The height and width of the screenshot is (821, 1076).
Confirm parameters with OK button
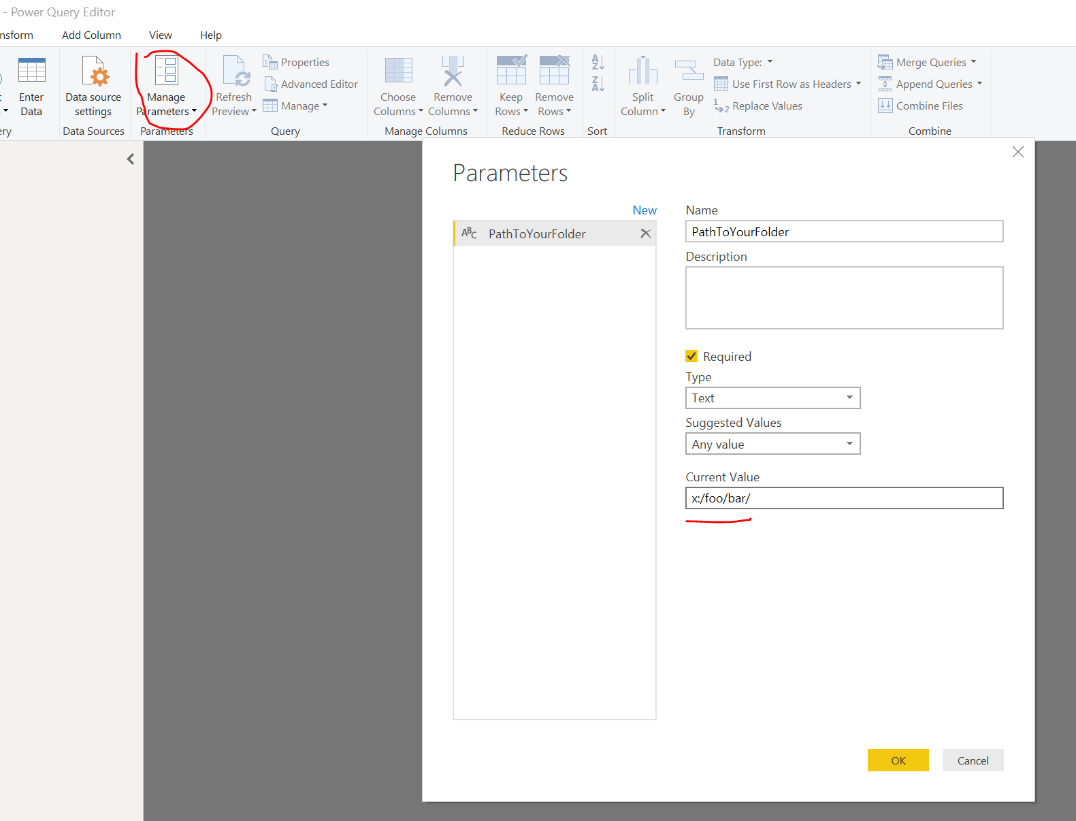tap(898, 760)
